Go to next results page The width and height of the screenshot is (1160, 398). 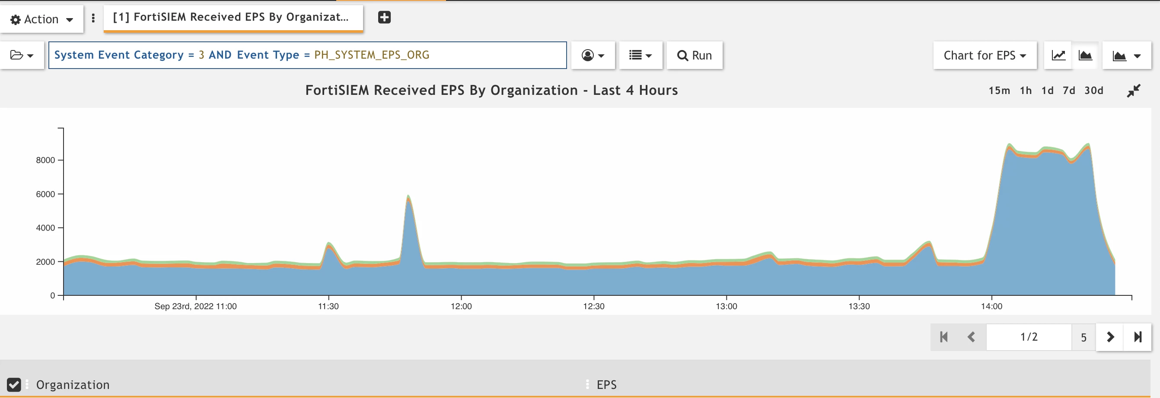[x=1110, y=337]
